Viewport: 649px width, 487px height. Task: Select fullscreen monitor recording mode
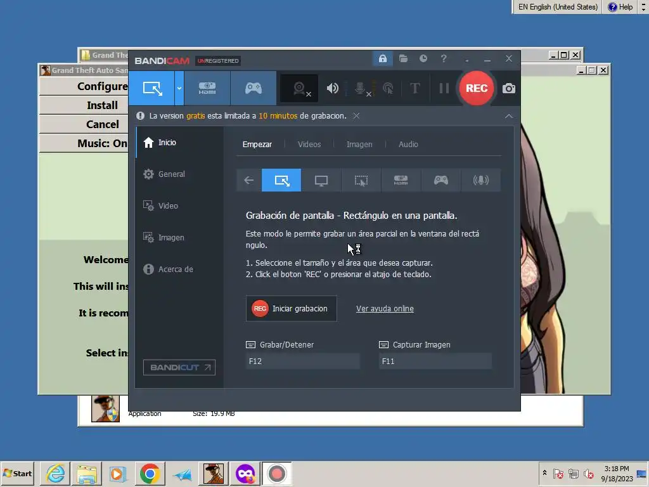click(x=321, y=180)
